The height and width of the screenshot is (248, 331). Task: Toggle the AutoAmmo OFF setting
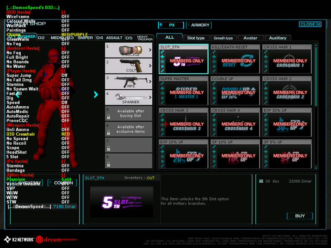click(65, 107)
